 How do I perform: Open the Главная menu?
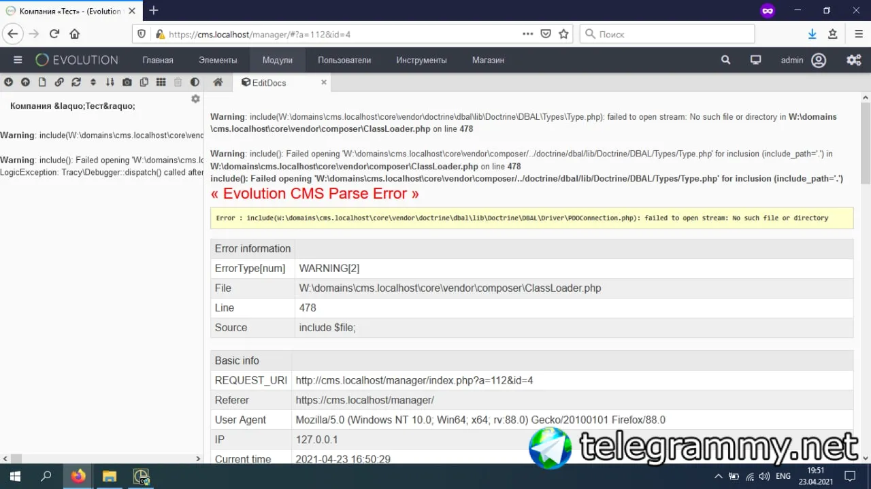(x=158, y=60)
